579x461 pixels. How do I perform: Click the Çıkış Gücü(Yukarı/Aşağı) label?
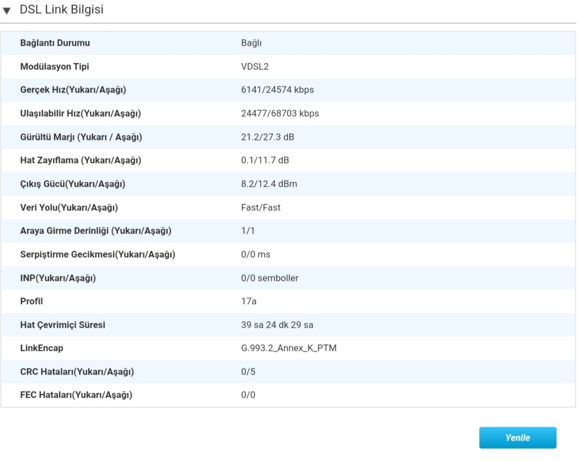73,184
